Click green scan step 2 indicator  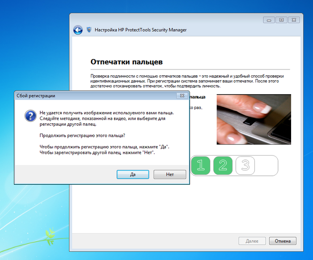click(223, 165)
